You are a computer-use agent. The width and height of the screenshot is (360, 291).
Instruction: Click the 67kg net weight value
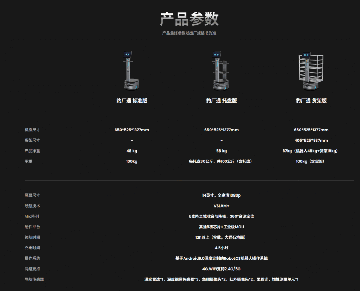coord(311,151)
